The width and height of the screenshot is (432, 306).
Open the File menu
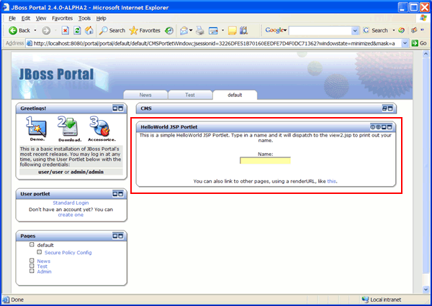pyautogui.click(x=12, y=19)
